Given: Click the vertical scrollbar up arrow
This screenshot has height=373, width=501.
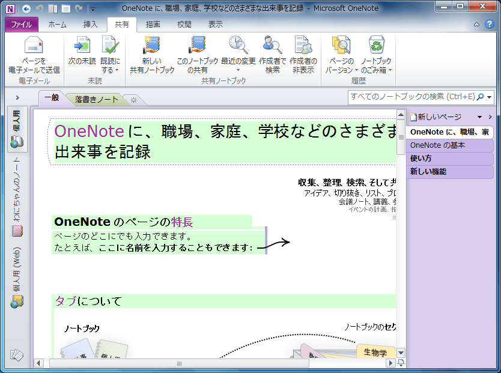Looking at the screenshot, I should (401, 115).
